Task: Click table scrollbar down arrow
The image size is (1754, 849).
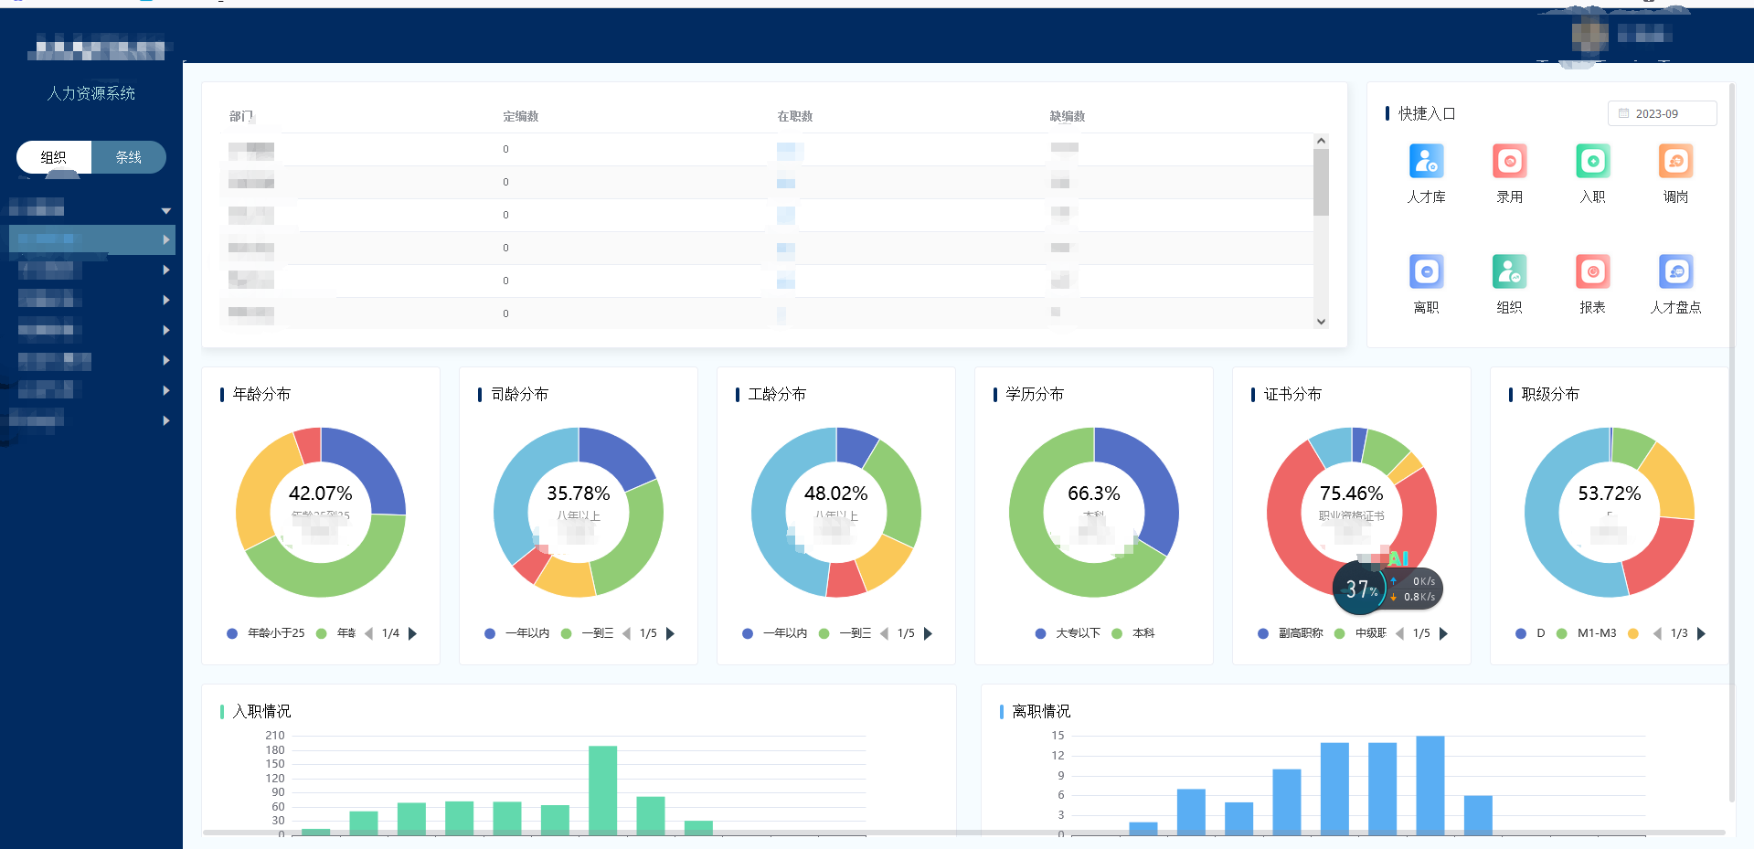Action: click(1321, 322)
